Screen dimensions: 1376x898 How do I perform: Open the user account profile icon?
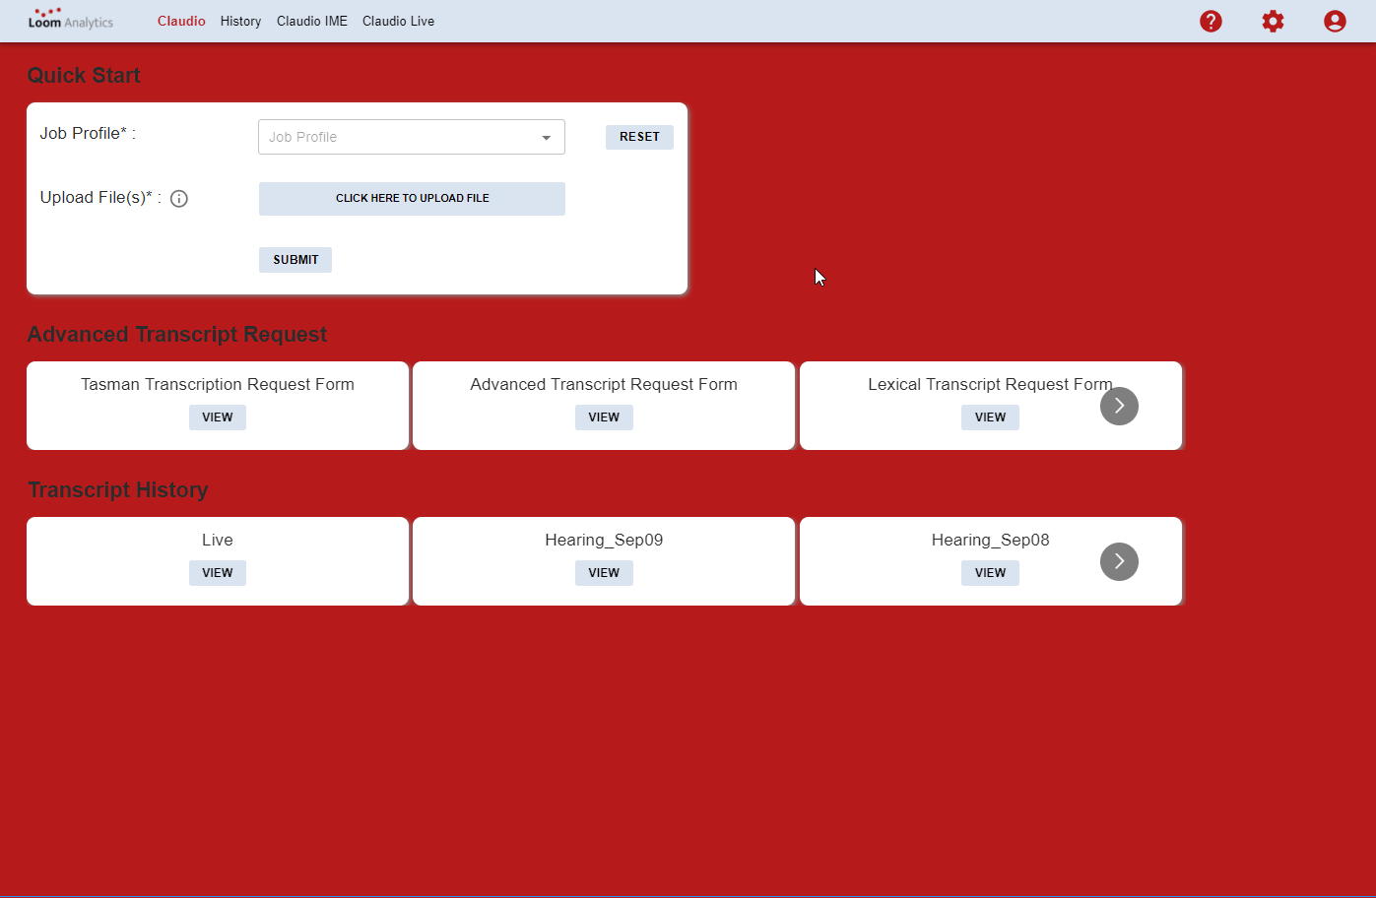tap(1335, 21)
